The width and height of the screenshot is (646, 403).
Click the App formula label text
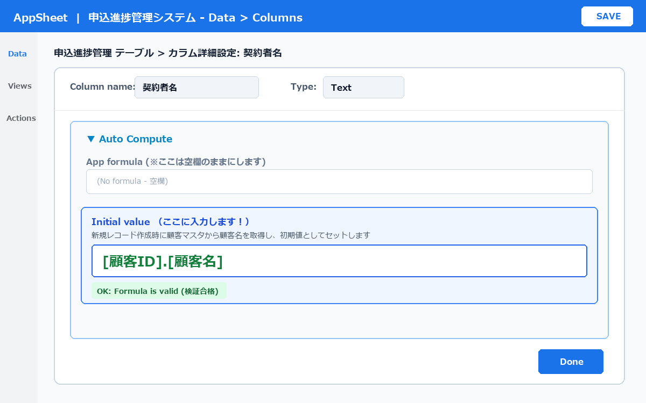pyautogui.click(x=176, y=162)
